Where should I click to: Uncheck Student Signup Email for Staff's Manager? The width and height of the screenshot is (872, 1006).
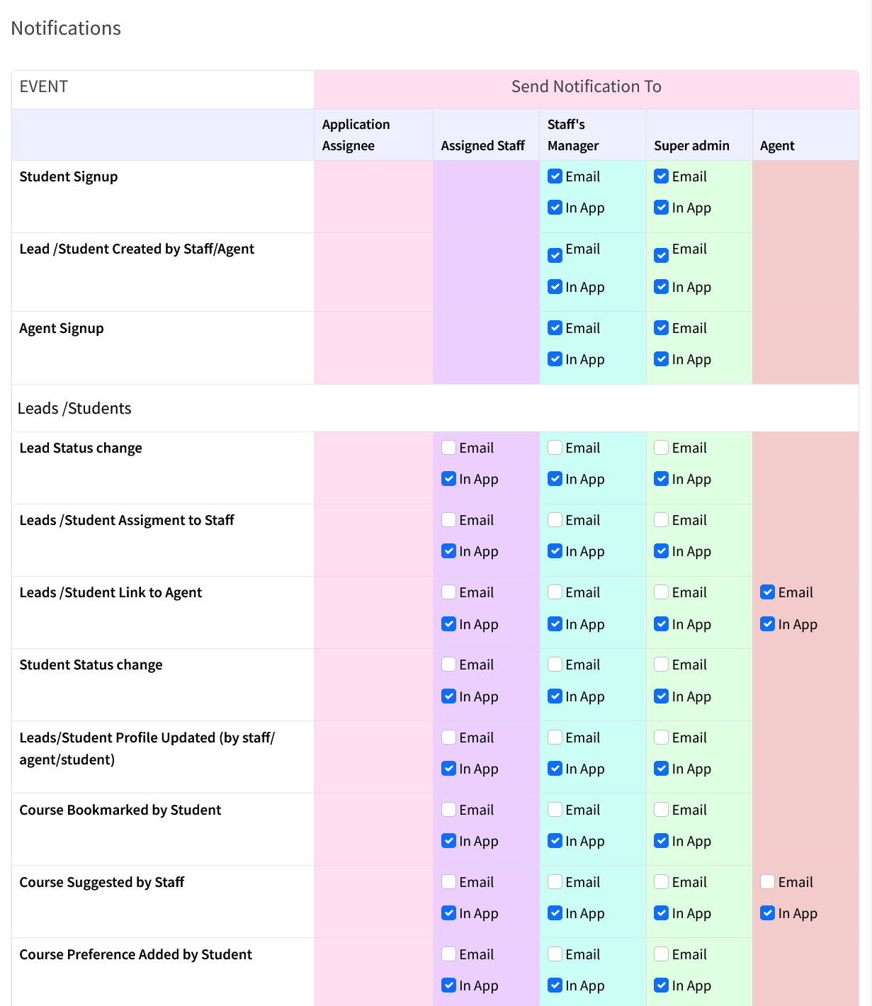tap(555, 176)
